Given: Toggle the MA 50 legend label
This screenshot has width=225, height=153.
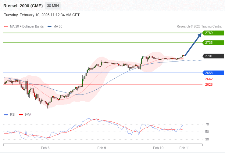Looking at the screenshot, I should [x=58, y=27].
